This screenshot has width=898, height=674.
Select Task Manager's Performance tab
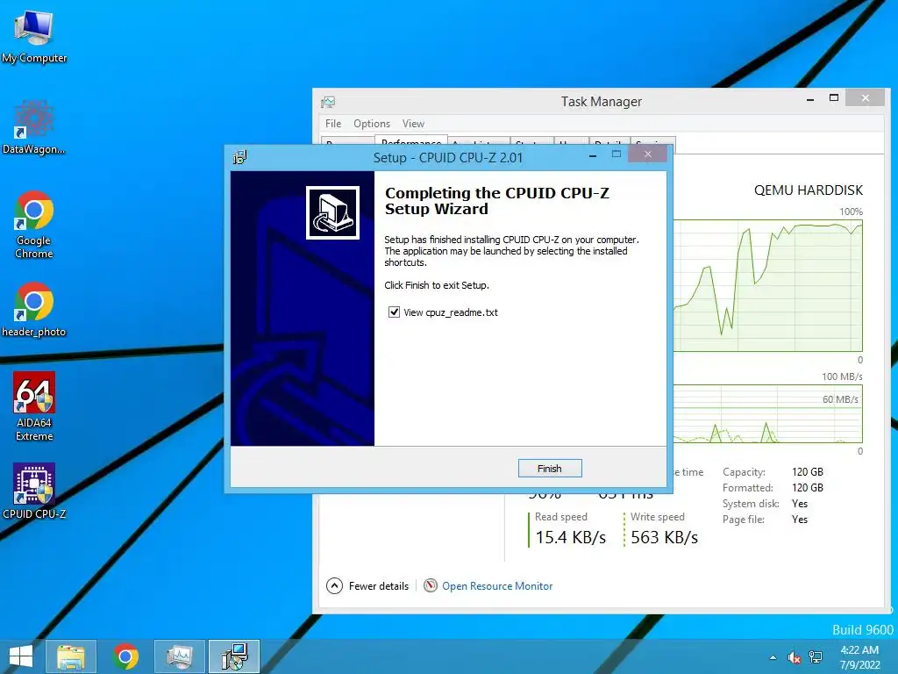[410, 141]
